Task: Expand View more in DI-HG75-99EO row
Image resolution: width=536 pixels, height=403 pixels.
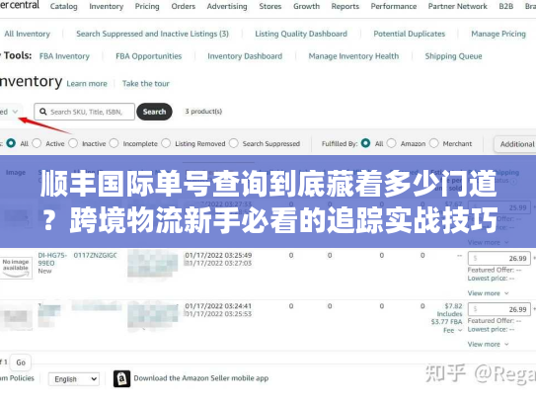Action: pyautogui.click(x=488, y=293)
